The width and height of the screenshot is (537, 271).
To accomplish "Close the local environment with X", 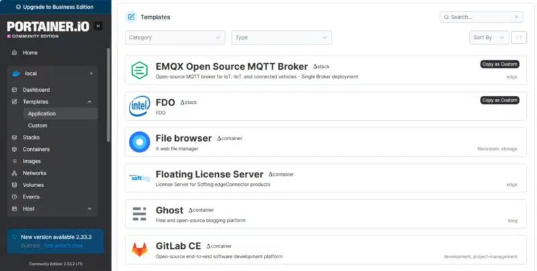I will pos(91,73).
